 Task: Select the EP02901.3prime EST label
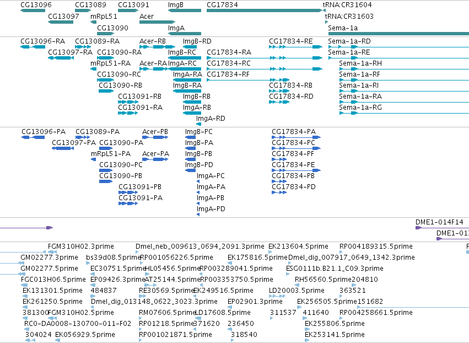[255, 302]
